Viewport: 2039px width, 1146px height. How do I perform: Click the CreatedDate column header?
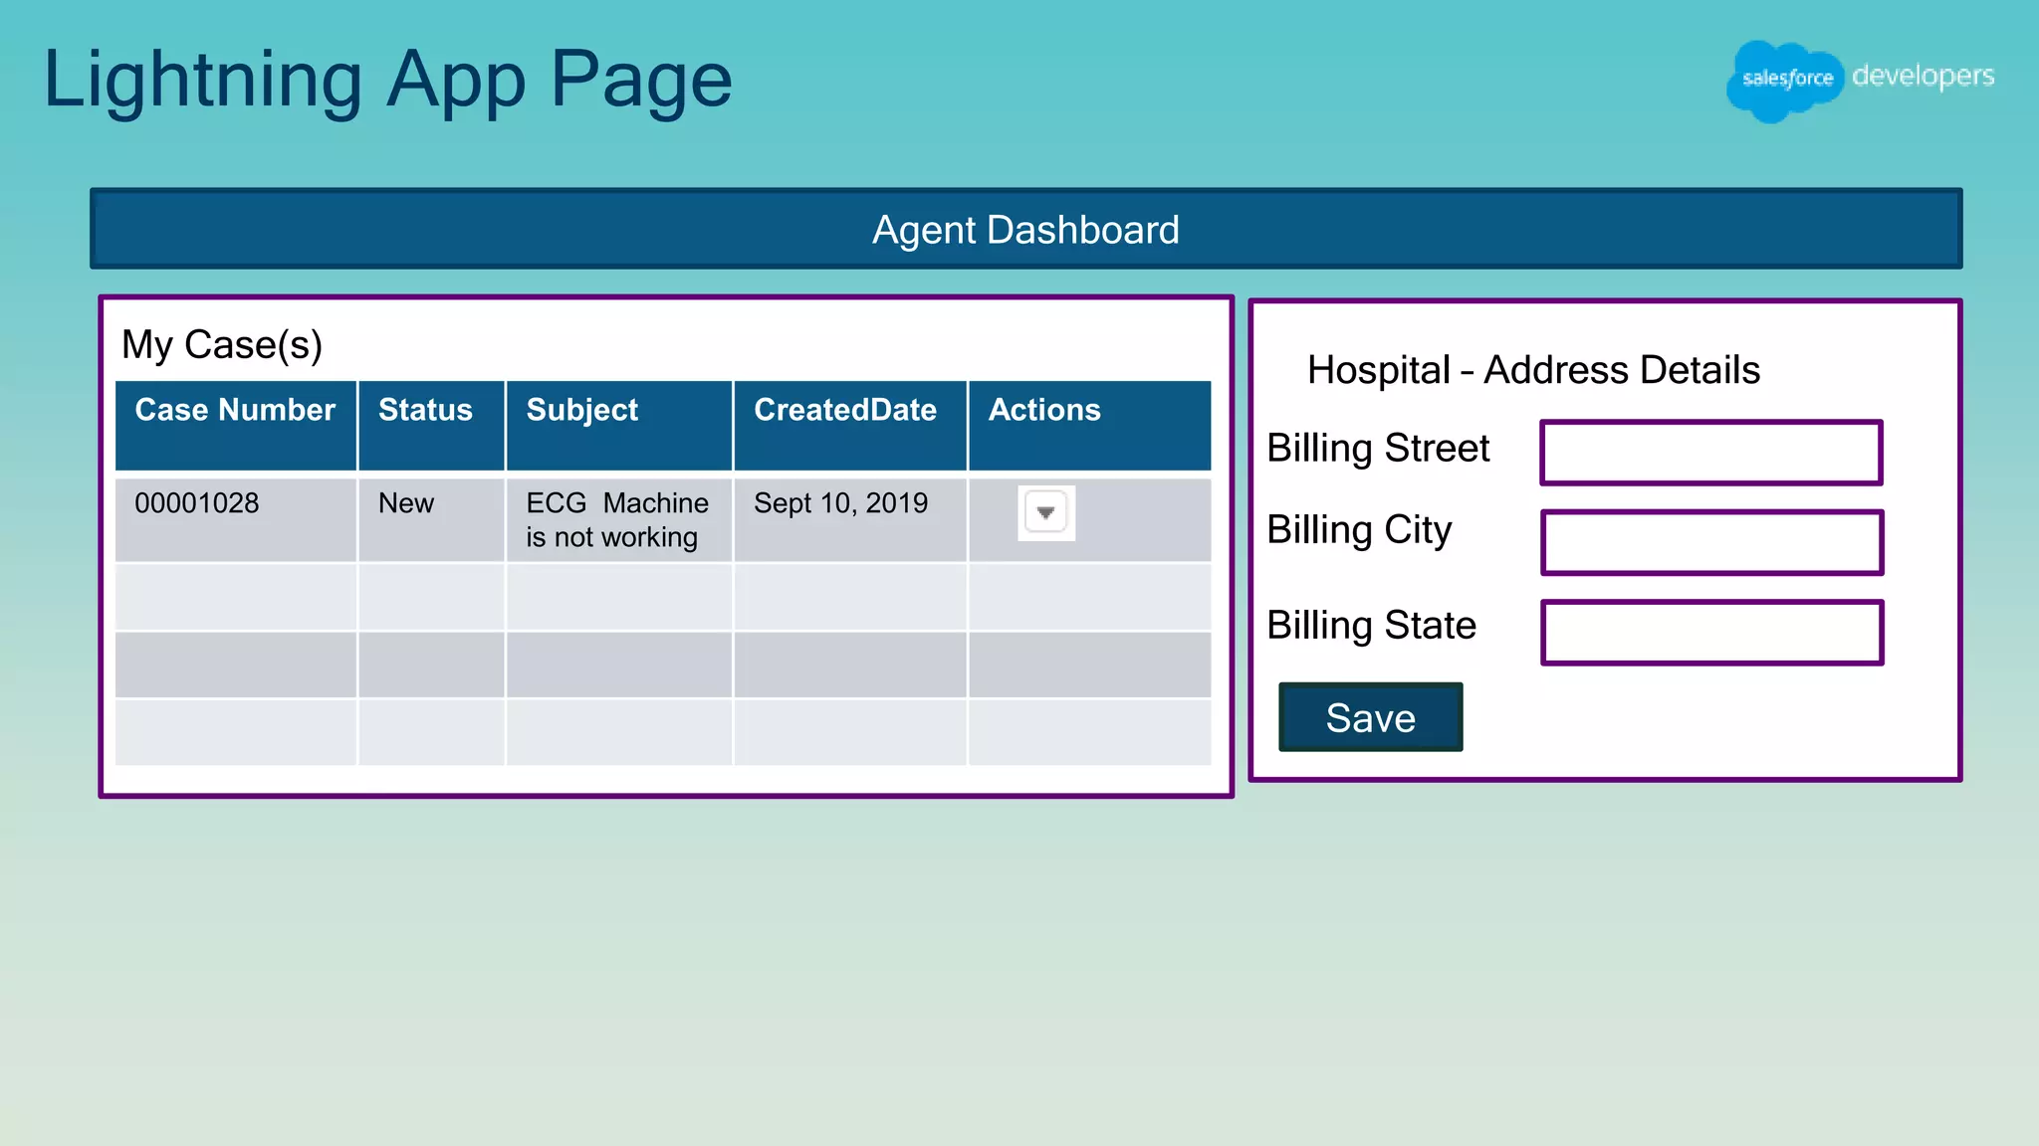tap(850, 425)
